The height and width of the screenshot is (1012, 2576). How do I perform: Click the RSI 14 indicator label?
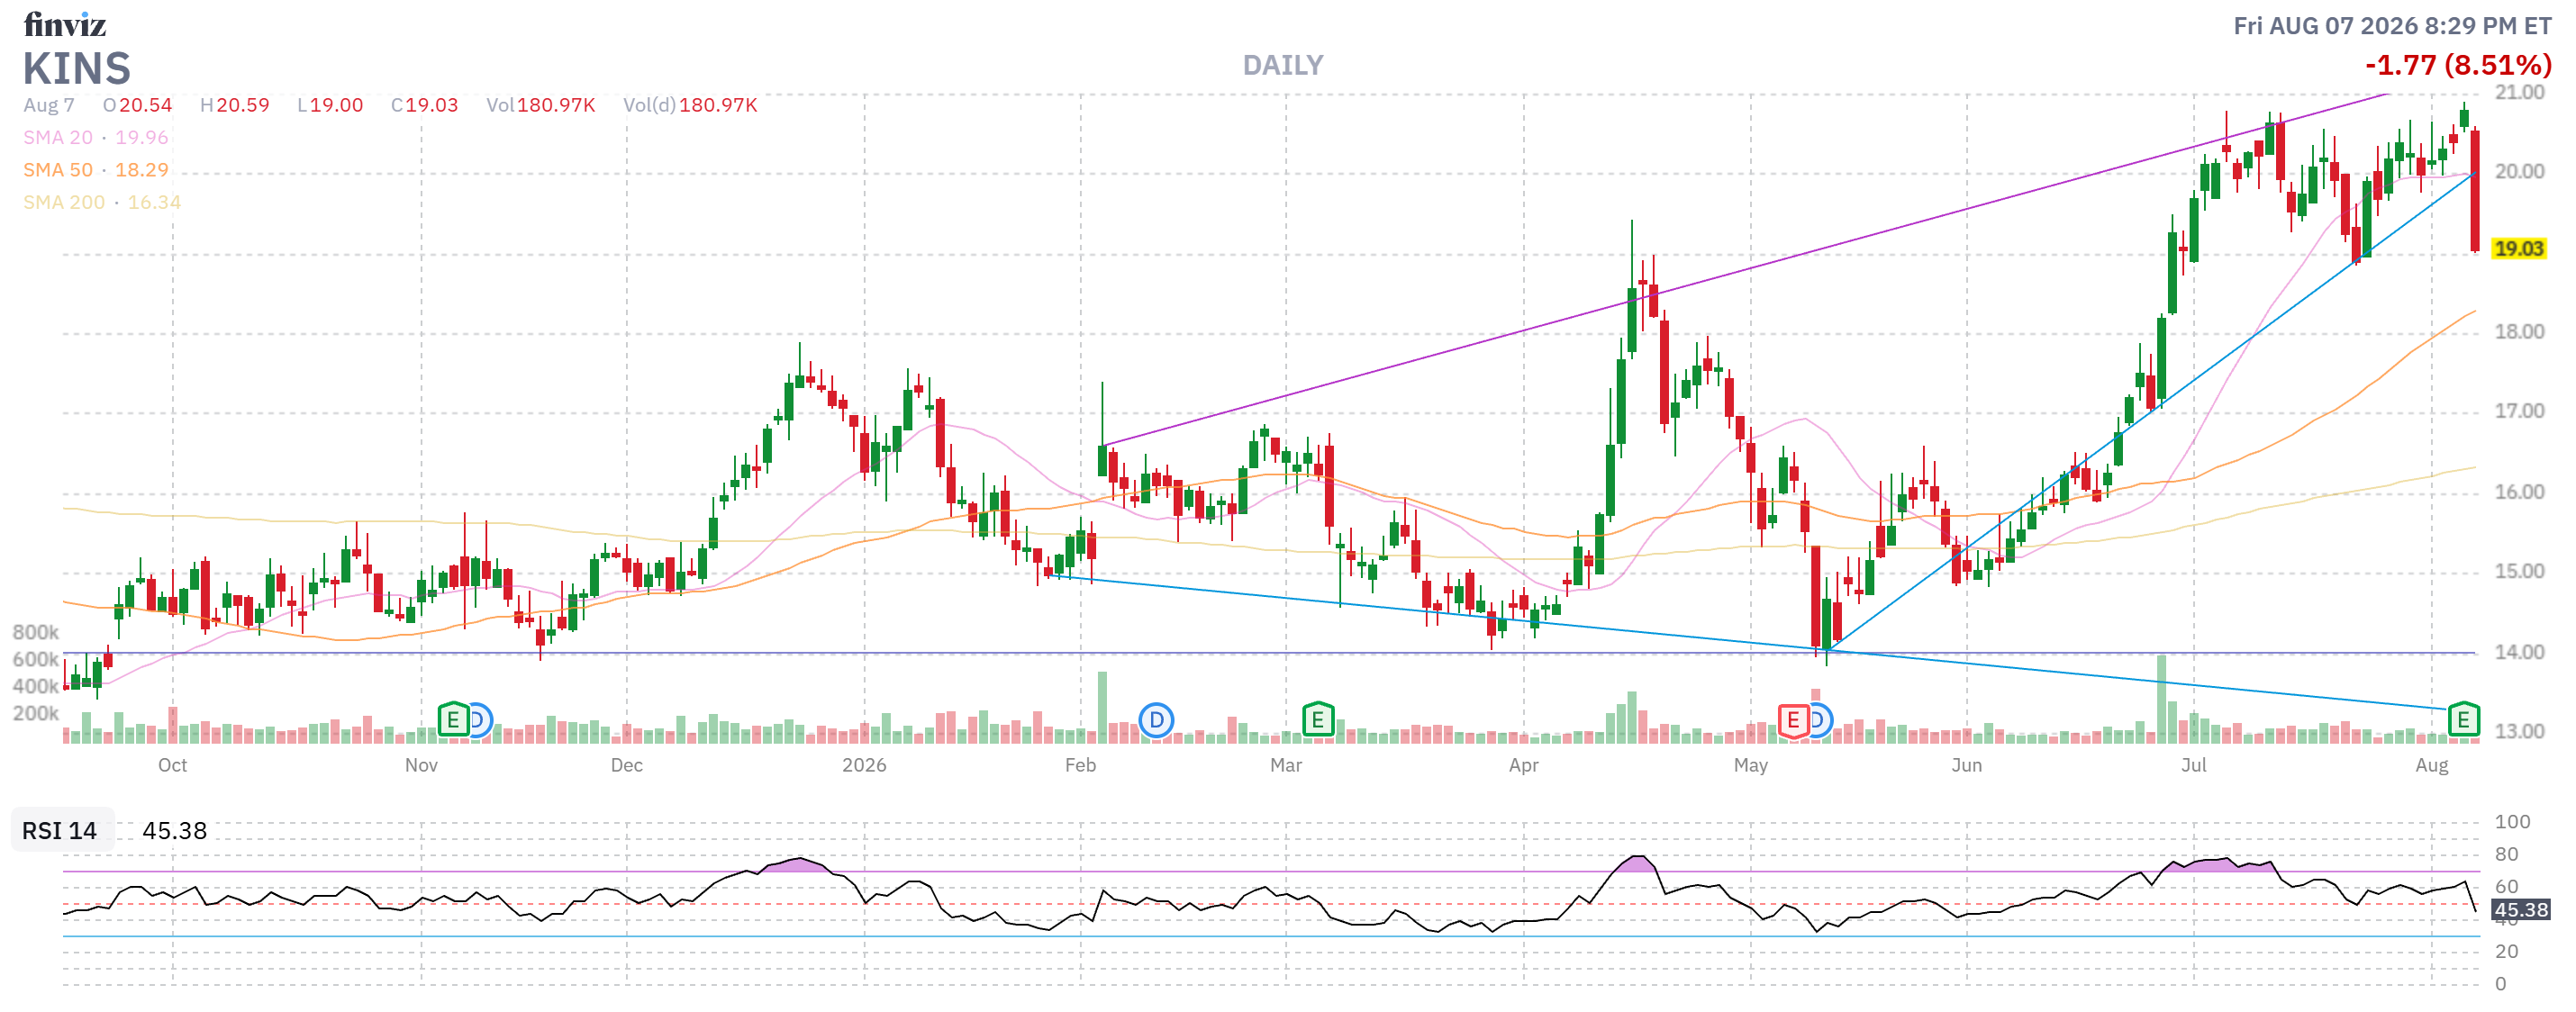[x=59, y=830]
